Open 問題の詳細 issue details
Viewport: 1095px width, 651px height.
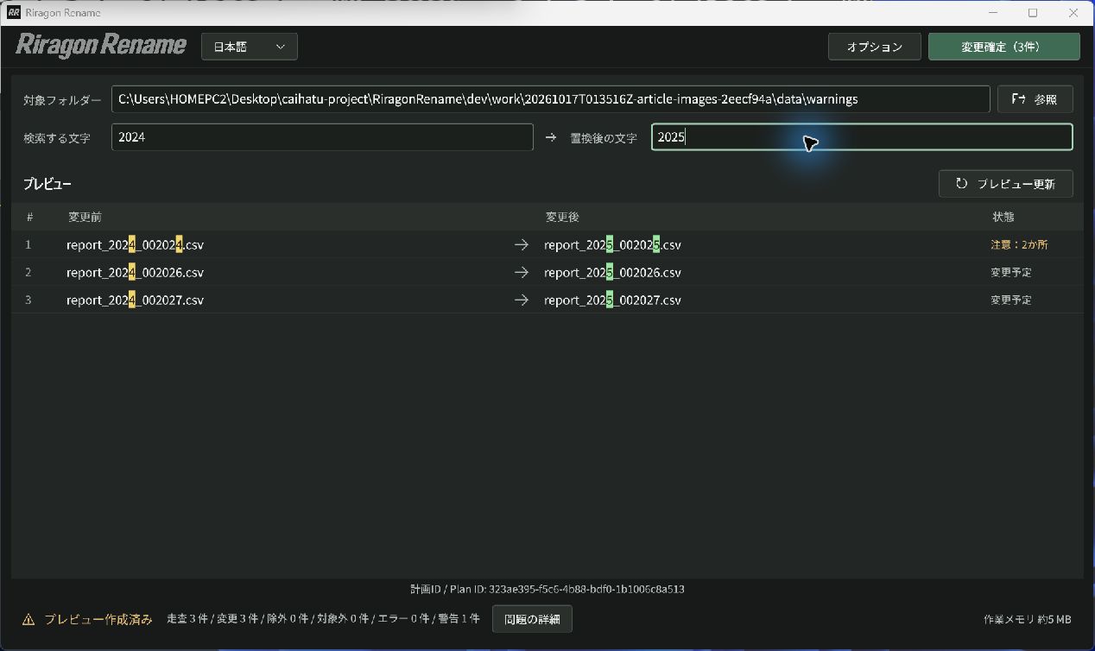(532, 619)
